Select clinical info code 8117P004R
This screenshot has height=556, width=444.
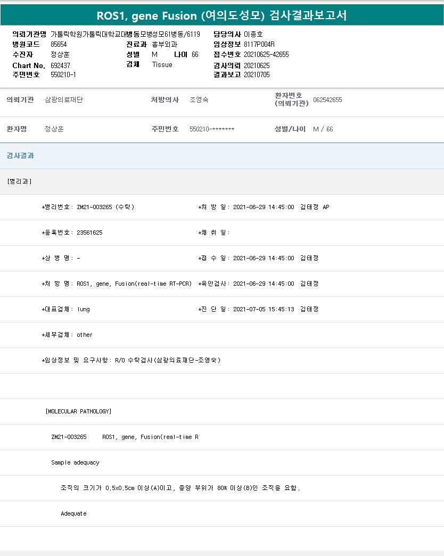pos(259,44)
